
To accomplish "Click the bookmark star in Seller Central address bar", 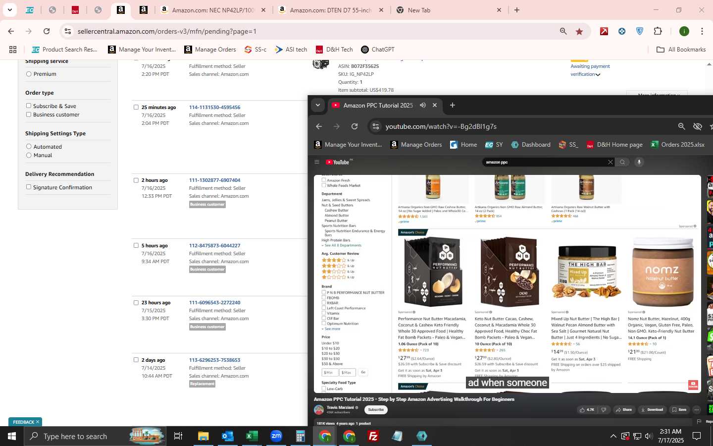I will point(579,31).
